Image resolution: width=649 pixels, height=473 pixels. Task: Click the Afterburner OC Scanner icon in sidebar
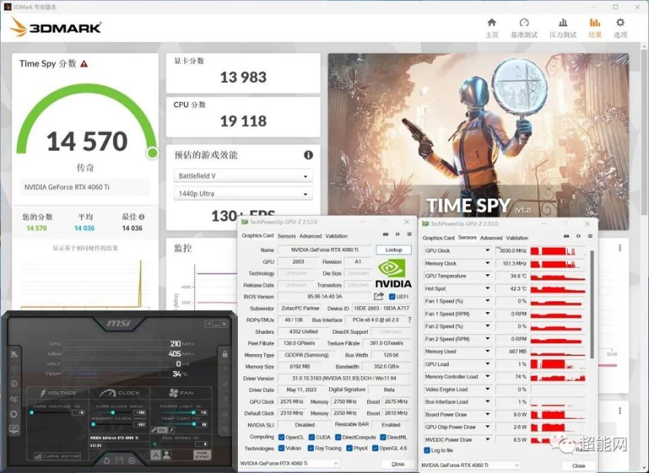click(14, 399)
